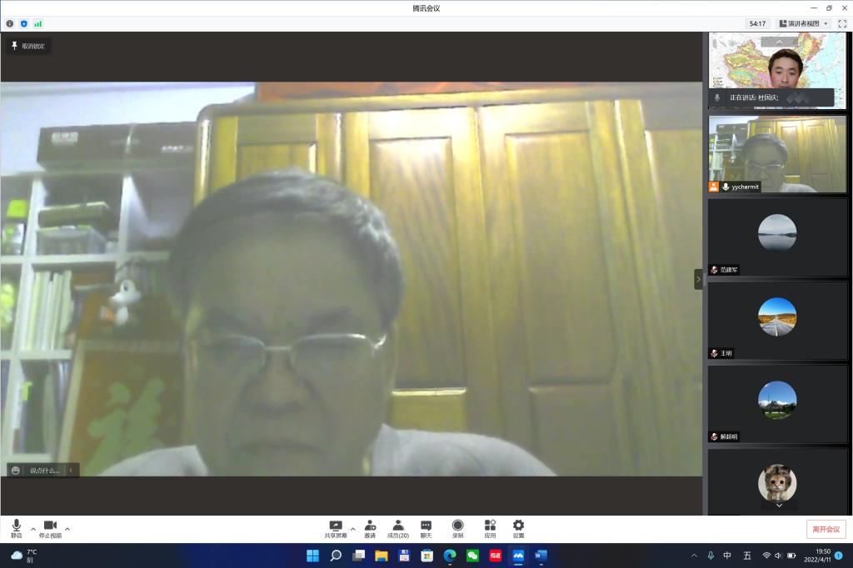Check the green network signal icon
853x568 pixels.
[x=37, y=23]
